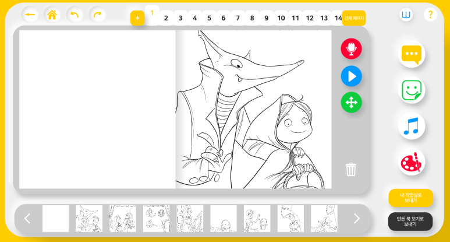Select the eighth thumbnail in the strip
This screenshot has height=242, width=450.
tap(290, 219)
